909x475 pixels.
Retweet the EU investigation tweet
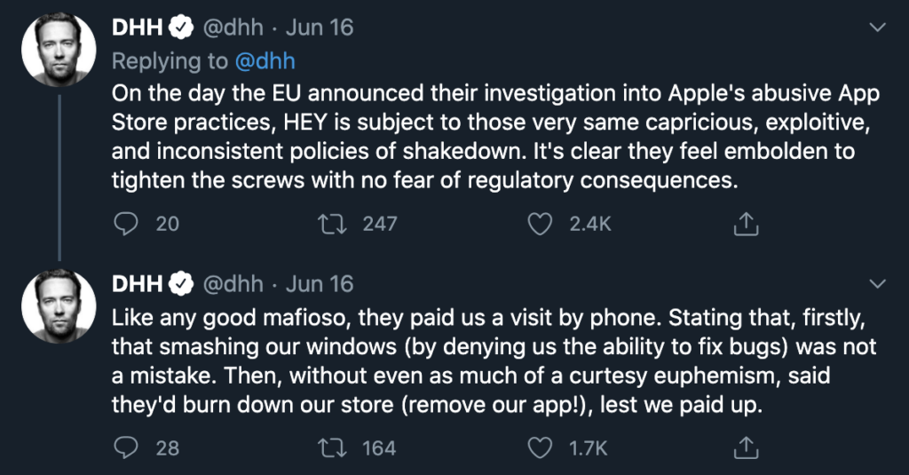pos(331,225)
